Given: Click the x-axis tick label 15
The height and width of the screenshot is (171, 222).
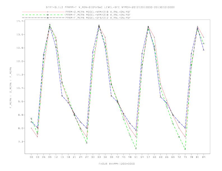Looking at the screenshot, I should 62,157.
